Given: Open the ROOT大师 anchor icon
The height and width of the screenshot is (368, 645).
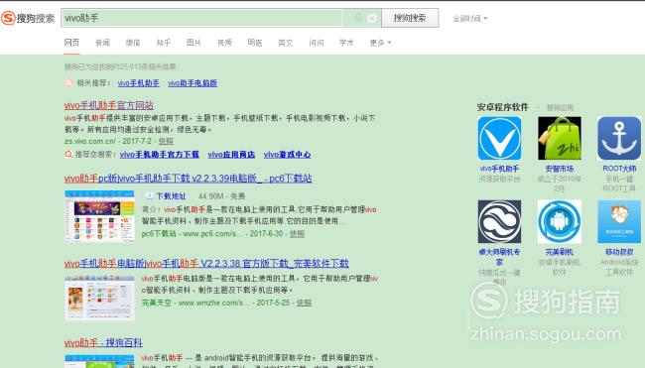Looking at the screenshot, I should tap(619, 138).
